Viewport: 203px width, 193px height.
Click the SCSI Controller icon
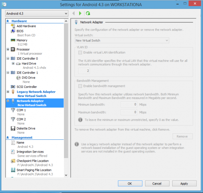coord(13,87)
